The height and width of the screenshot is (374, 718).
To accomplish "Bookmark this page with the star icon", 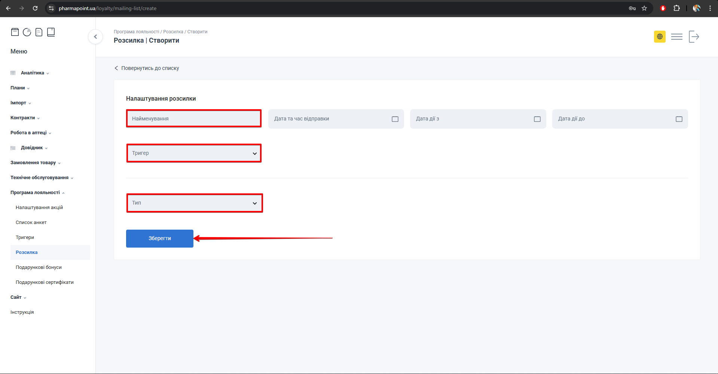I will coord(644,8).
